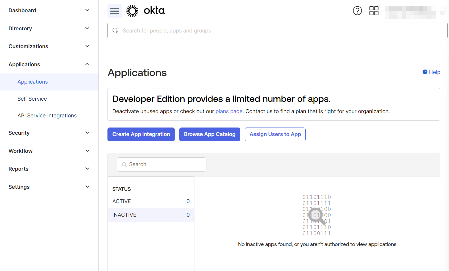Expand the Directory menu chevron
The height and width of the screenshot is (271, 449).
(x=87, y=28)
